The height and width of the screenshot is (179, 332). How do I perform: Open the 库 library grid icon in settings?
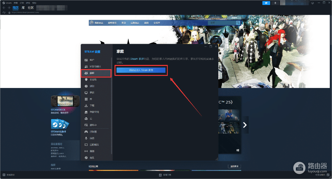tap(86, 99)
